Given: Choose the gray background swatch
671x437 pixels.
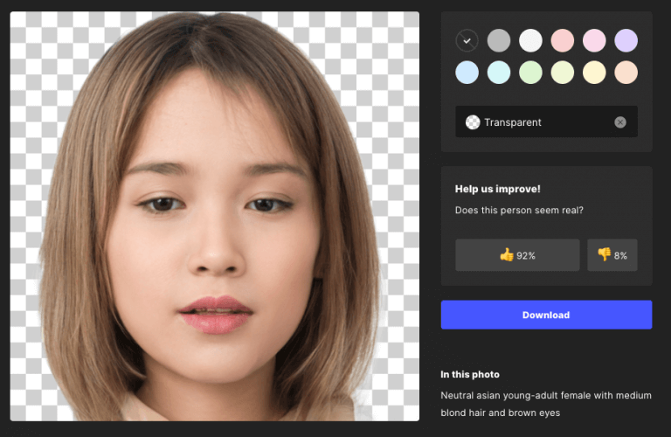Looking at the screenshot, I should [499, 41].
